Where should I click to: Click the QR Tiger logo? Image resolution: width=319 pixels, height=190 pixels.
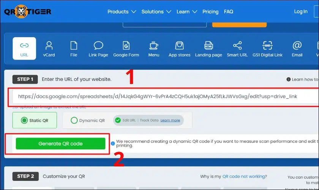28,12
